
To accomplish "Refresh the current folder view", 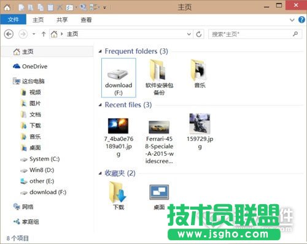I will pyautogui.click(x=199, y=34).
